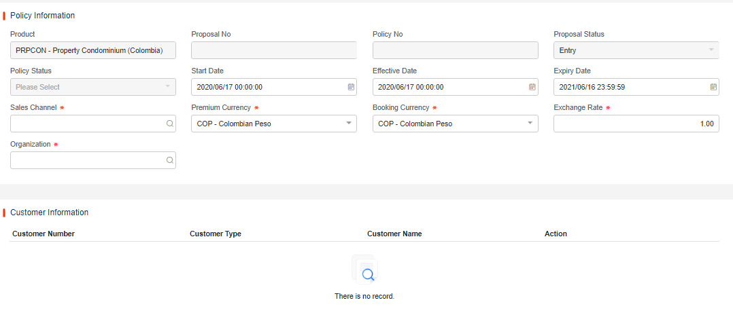Open the Effective Date calendar picker icon
Viewport: 733px width, 313px height.
coord(532,87)
